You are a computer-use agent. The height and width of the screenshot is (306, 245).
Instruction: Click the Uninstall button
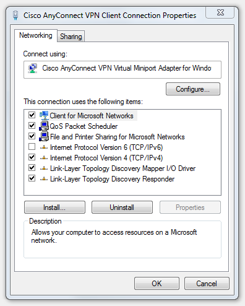122,208
